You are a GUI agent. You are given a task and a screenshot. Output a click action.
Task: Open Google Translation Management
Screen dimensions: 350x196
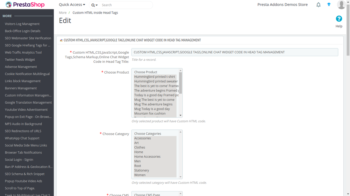28,102
